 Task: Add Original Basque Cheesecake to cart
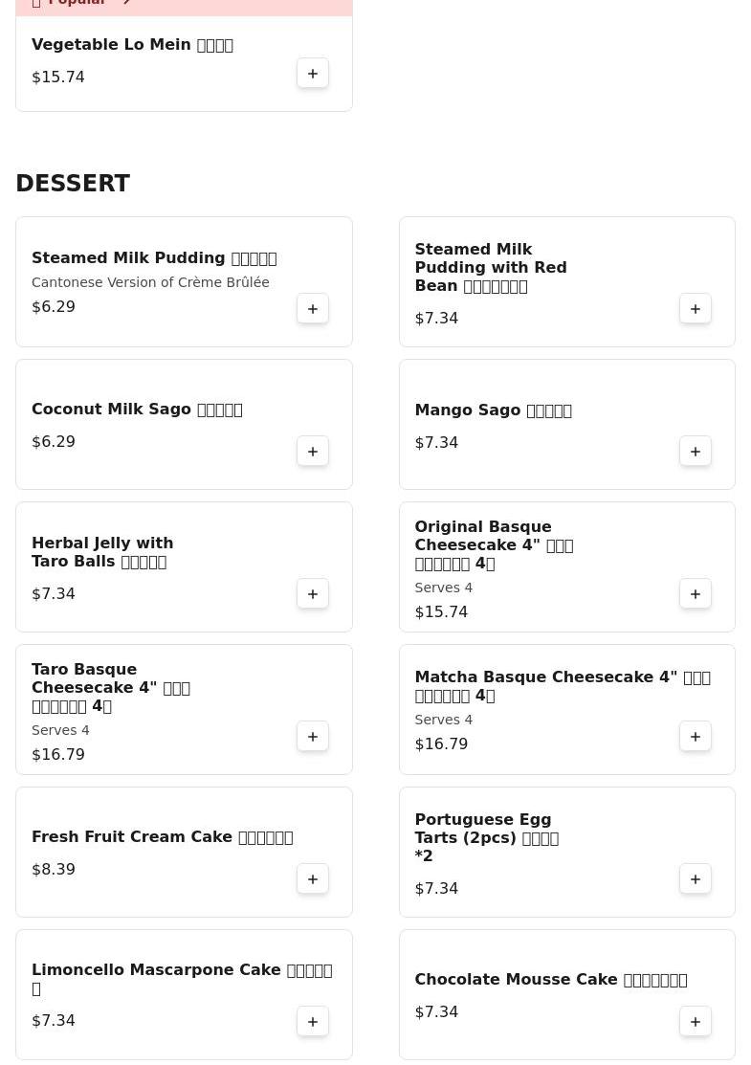click(x=696, y=594)
